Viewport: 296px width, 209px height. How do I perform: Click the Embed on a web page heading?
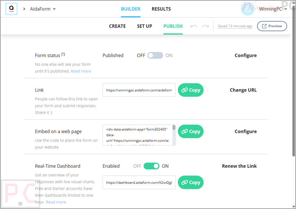click(x=58, y=131)
